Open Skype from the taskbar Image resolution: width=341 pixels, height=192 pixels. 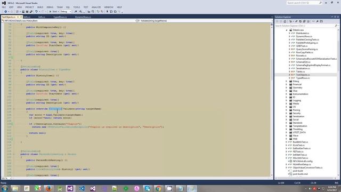coord(147,188)
